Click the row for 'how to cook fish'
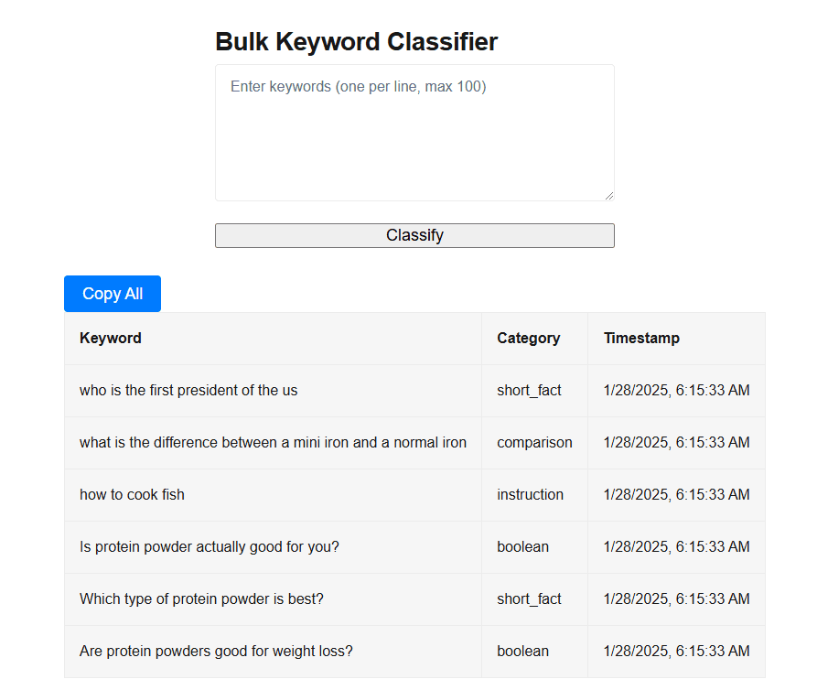This screenshot has height=690, width=817. [131, 494]
